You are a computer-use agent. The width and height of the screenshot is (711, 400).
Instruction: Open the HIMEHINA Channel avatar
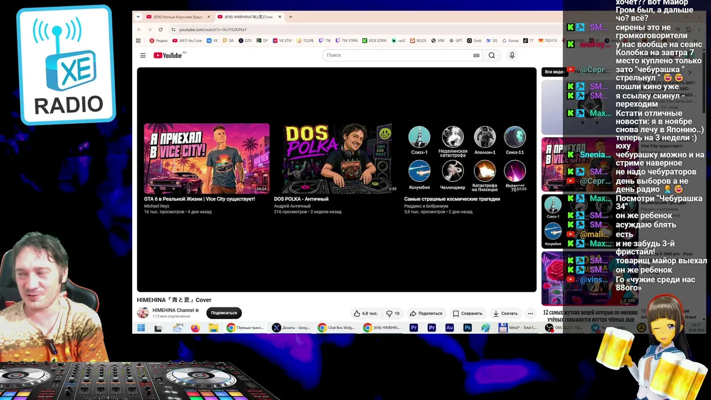[x=143, y=313]
